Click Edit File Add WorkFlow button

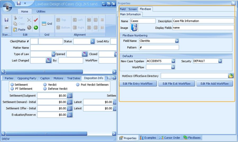[x=214, y=84]
